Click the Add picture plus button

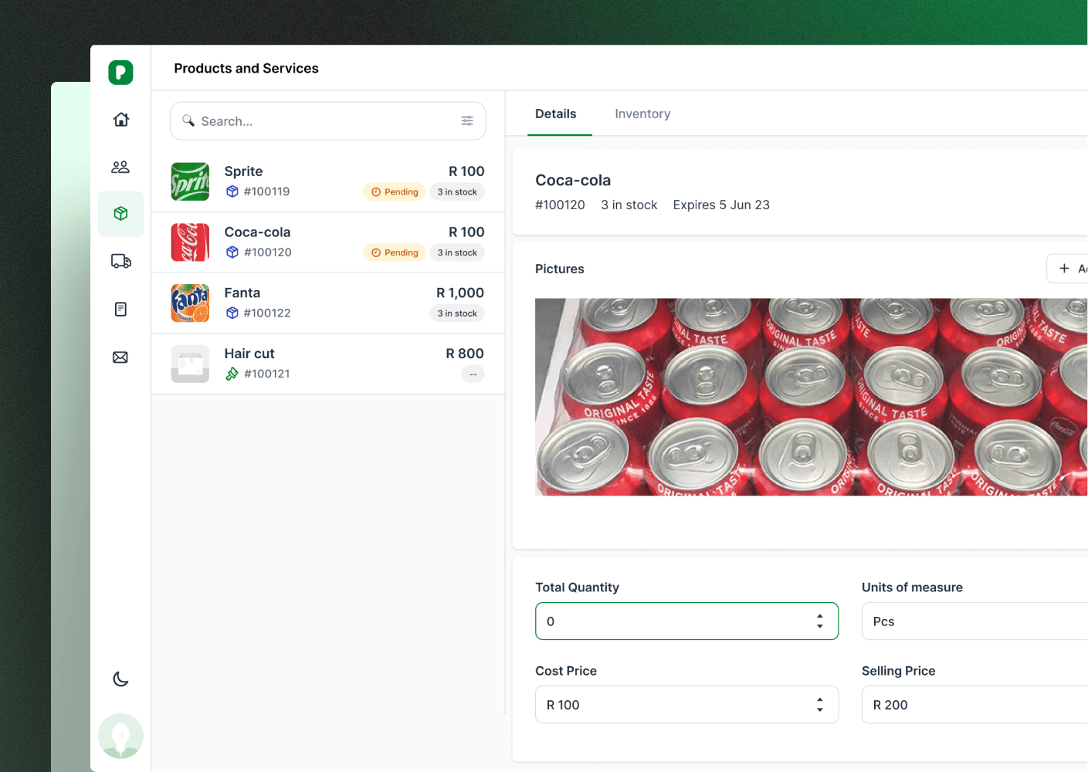point(1067,269)
